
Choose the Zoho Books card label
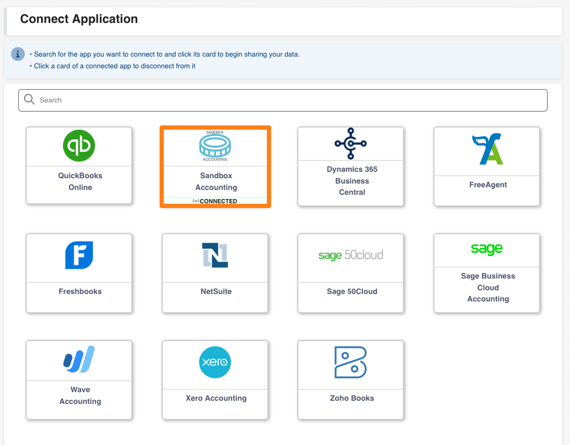click(x=352, y=398)
